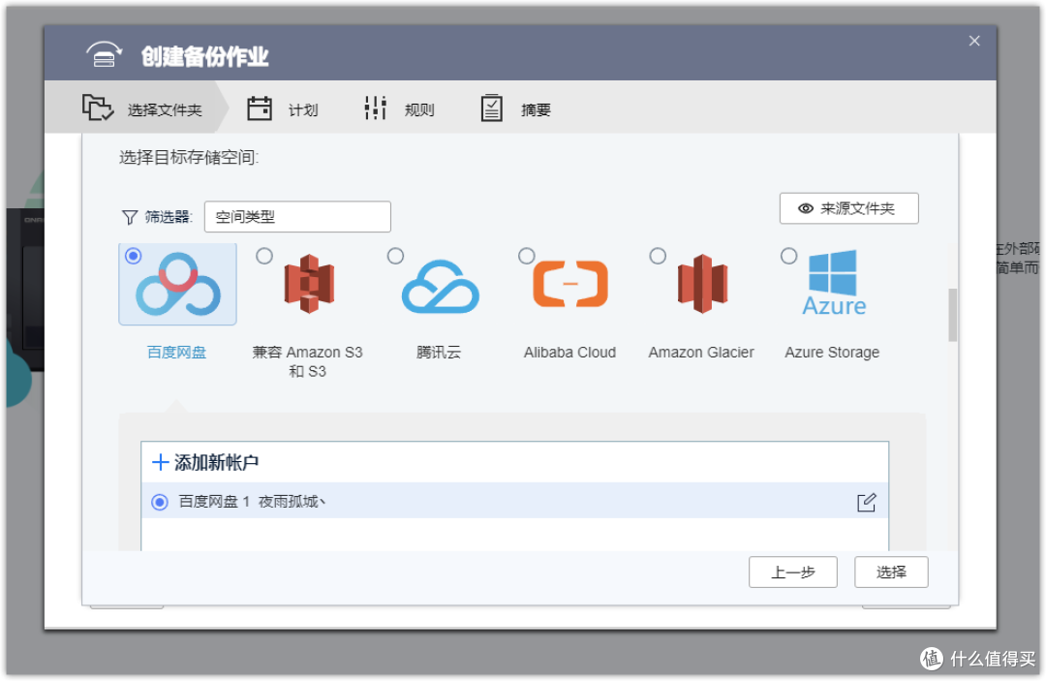This screenshot has width=1046, height=681.
Task: Select the 百度网盘 cloud icon
Action: click(177, 284)
